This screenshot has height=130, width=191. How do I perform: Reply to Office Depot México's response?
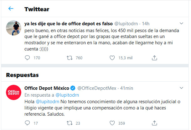[x=27, y=123]
